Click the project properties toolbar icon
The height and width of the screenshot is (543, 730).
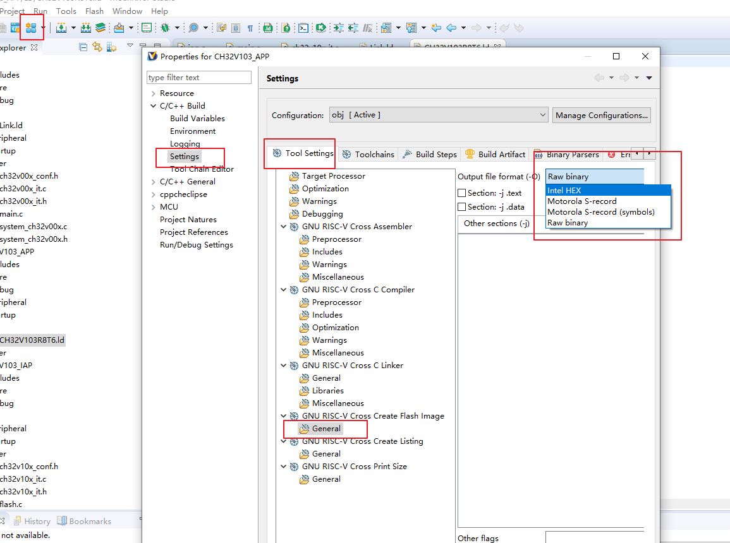(30, 28)
